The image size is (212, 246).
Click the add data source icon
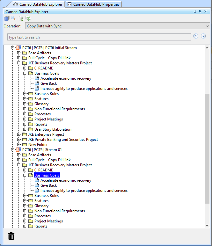(21, 18)
